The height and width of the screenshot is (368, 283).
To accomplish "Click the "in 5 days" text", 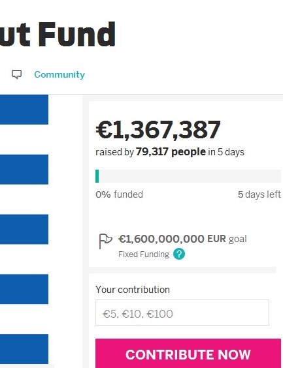I will (x=226, y=152).
